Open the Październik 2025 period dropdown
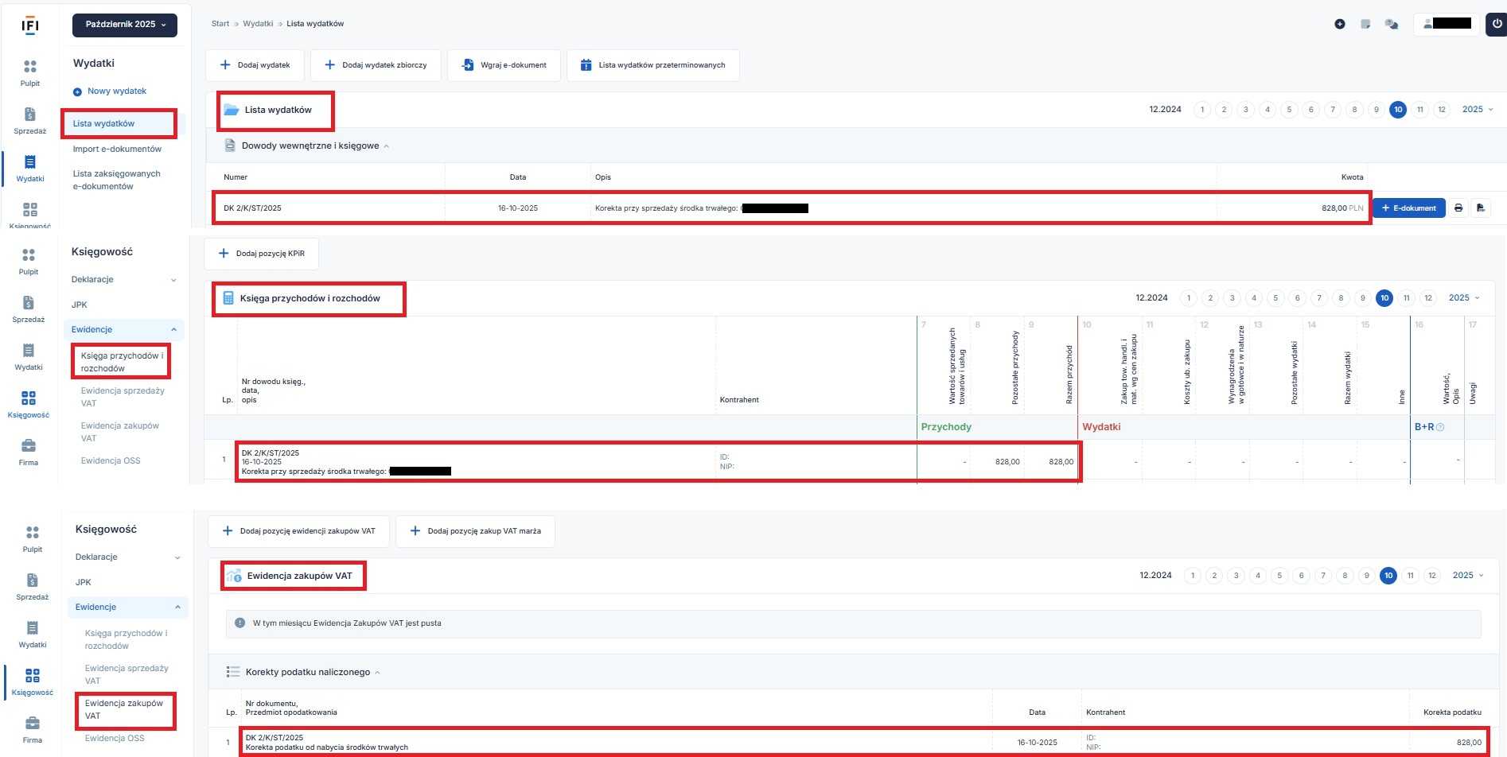This screenshot has height=757, width=1507. tap(125, 25)
